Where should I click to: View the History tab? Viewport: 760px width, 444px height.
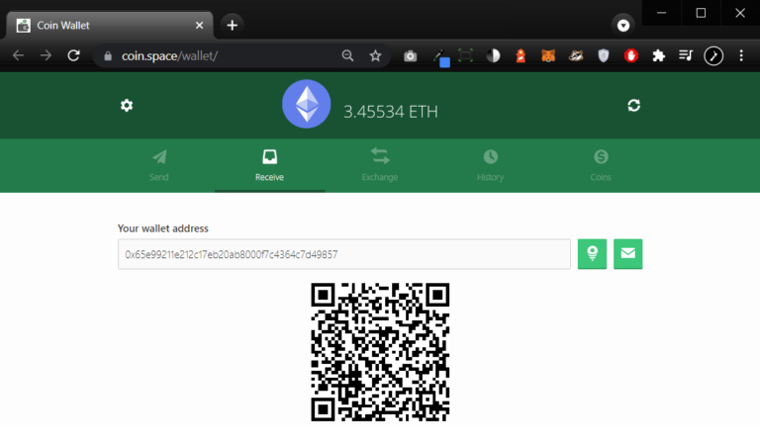[490, 165]
